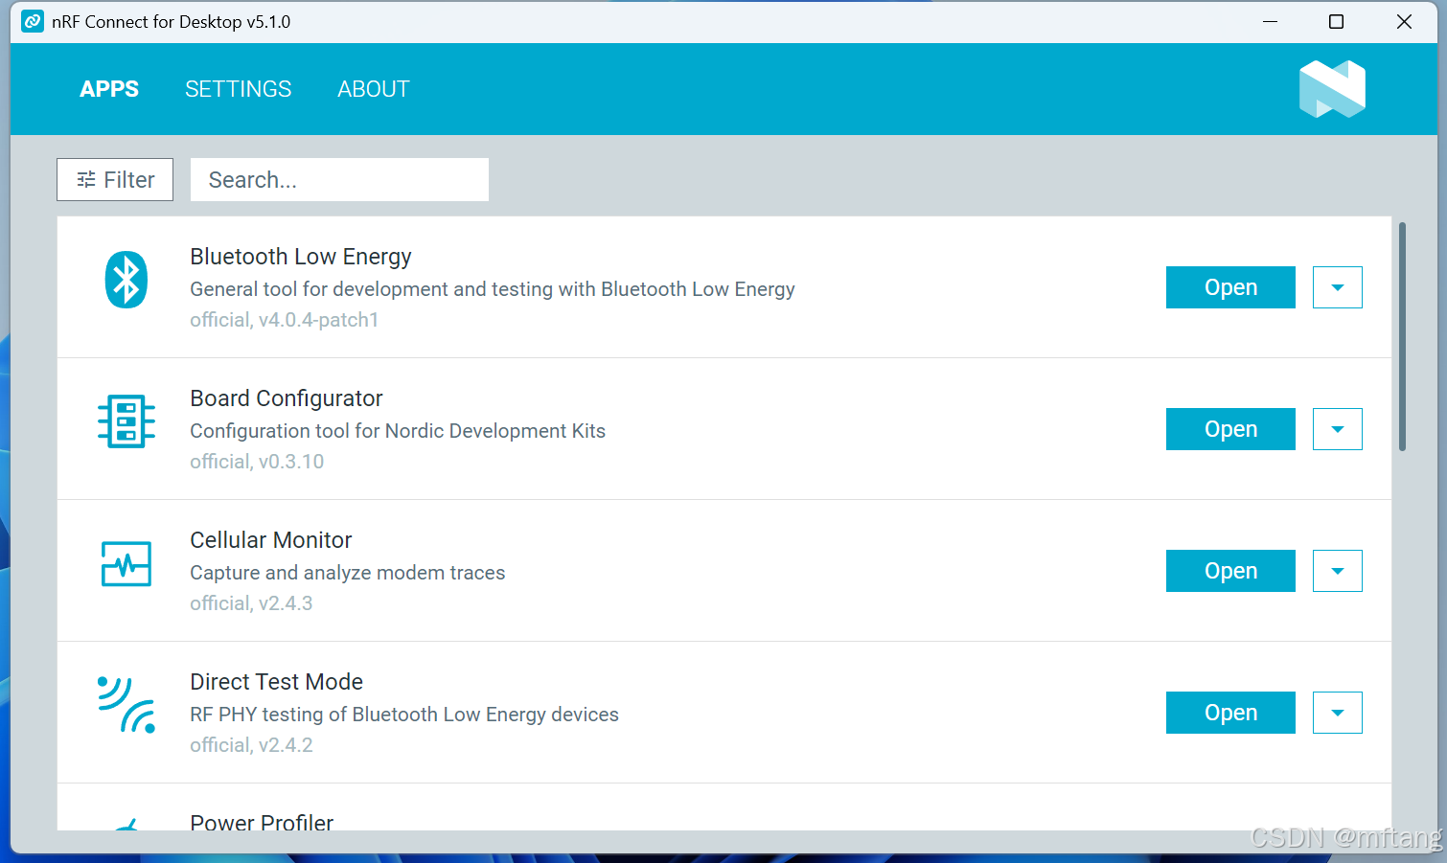Open the Bluetooth Low Energy app
1447x863 pixels.
pos(1230,287)
